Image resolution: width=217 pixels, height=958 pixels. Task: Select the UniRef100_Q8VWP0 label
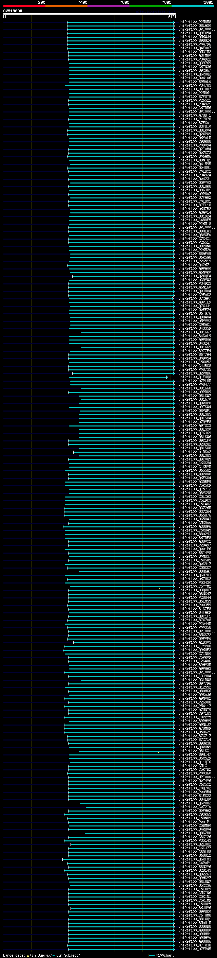click(195, 403)
